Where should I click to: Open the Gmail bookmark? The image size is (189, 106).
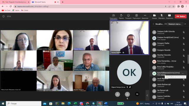(25, 11)
